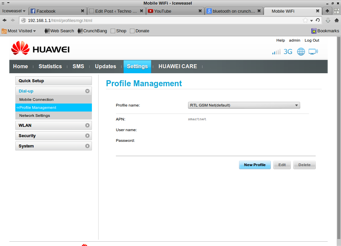Open the Most Visited bookmarks menu
Viewport: 341px width, 246px height.
pyautogui.click(x=19, y=31)
